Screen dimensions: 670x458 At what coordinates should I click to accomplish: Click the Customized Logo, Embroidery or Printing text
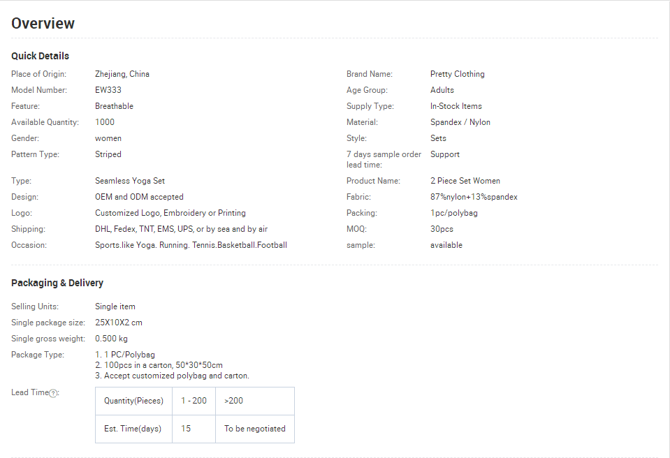(x=170, y=213)
